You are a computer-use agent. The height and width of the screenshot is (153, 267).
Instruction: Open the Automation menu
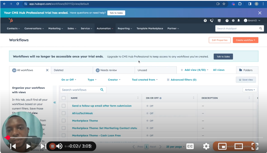pos(105,28)
